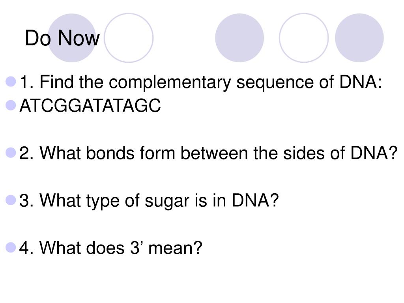Click the word 'bonds' in question 2
Image resolution: width=404 pixels, height=303 pixels.
(110, 153)
